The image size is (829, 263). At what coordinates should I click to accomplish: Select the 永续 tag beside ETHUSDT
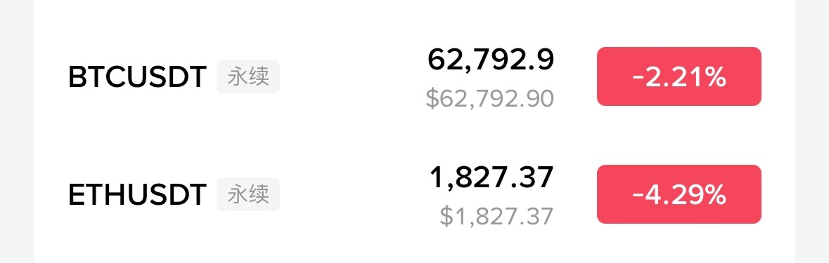(248, 194)
